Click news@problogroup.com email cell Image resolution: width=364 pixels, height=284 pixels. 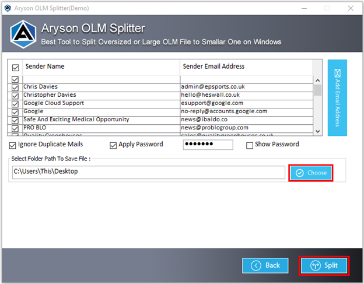[x=247, y=128]
